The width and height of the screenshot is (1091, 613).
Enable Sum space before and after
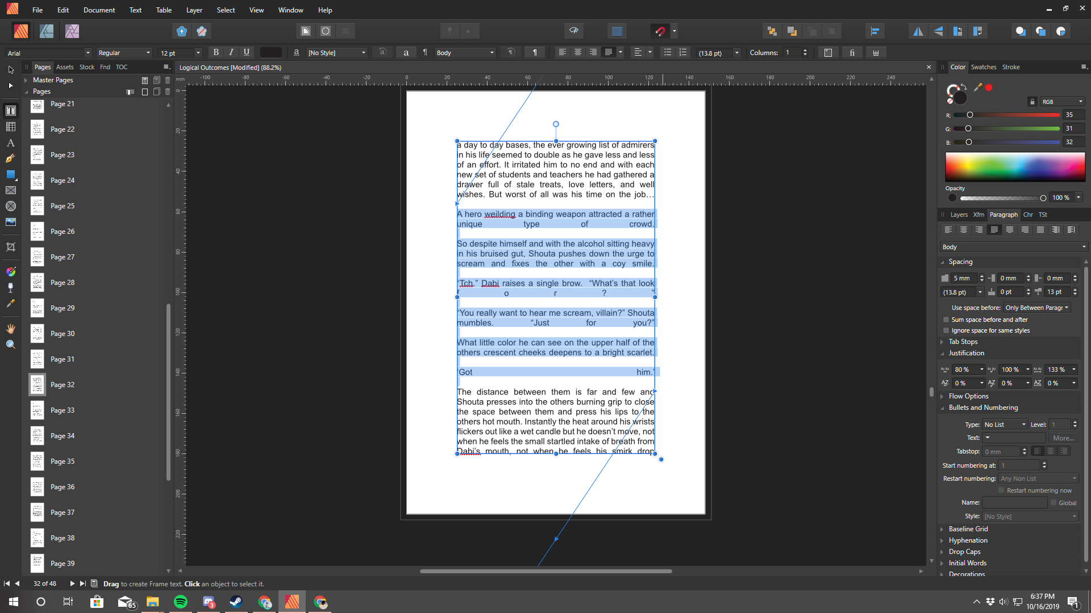(946, 320)
